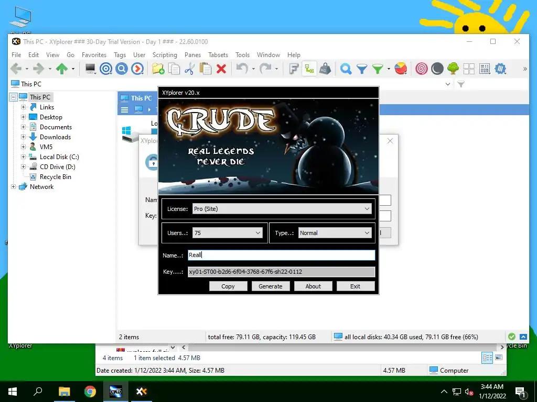
Task: Go up one level with green arrow
Action: [x=62, y=69]
